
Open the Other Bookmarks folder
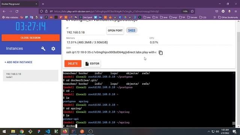point(228,17)
